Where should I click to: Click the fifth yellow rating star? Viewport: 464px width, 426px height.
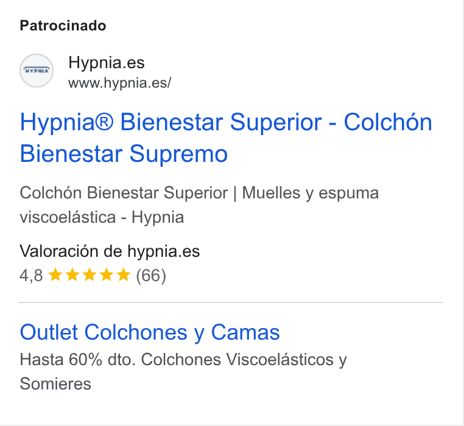(x=124, y=275)
